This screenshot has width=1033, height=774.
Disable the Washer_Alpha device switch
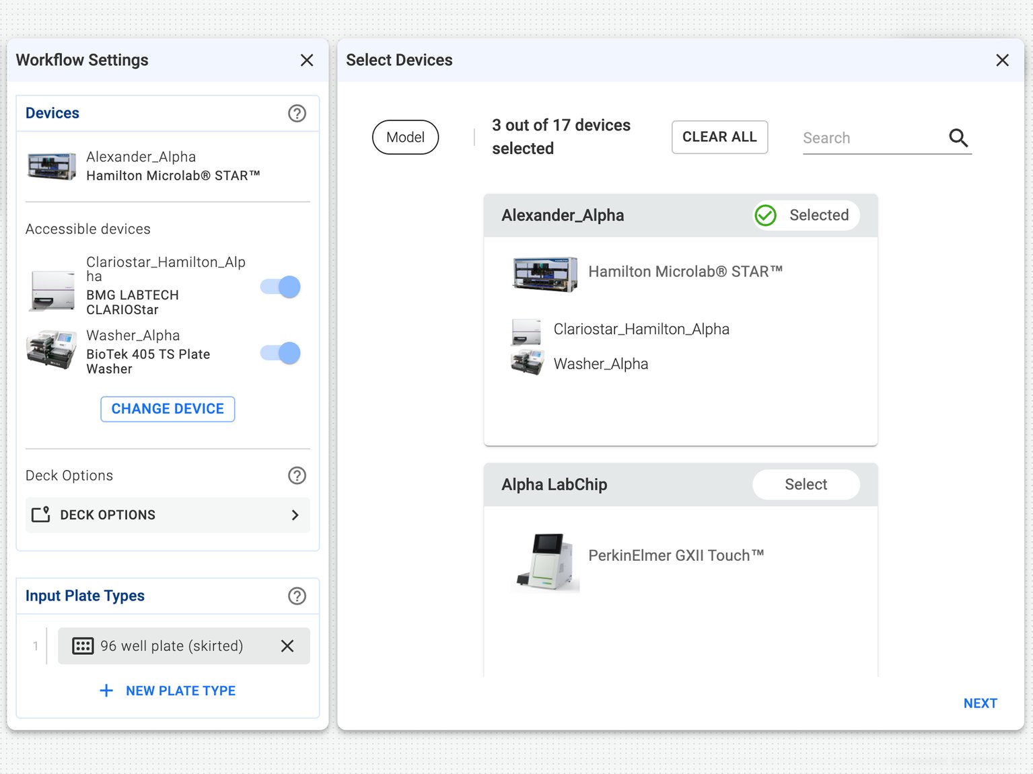281,353
